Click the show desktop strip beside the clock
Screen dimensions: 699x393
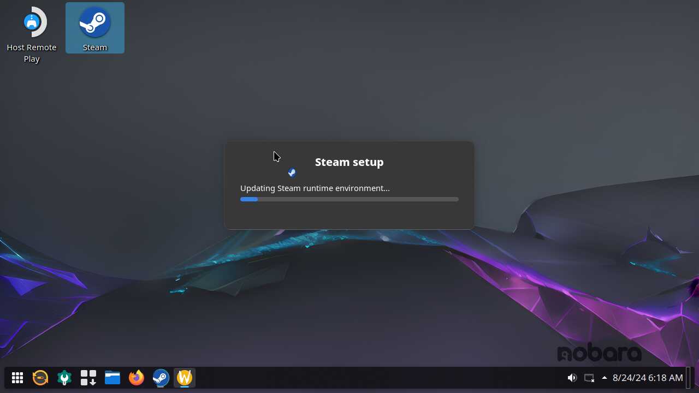tap(689, 378)
